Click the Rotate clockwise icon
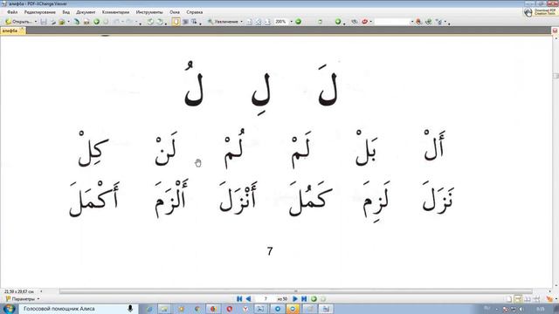The image size is (559, 314). tap(160, 22)
